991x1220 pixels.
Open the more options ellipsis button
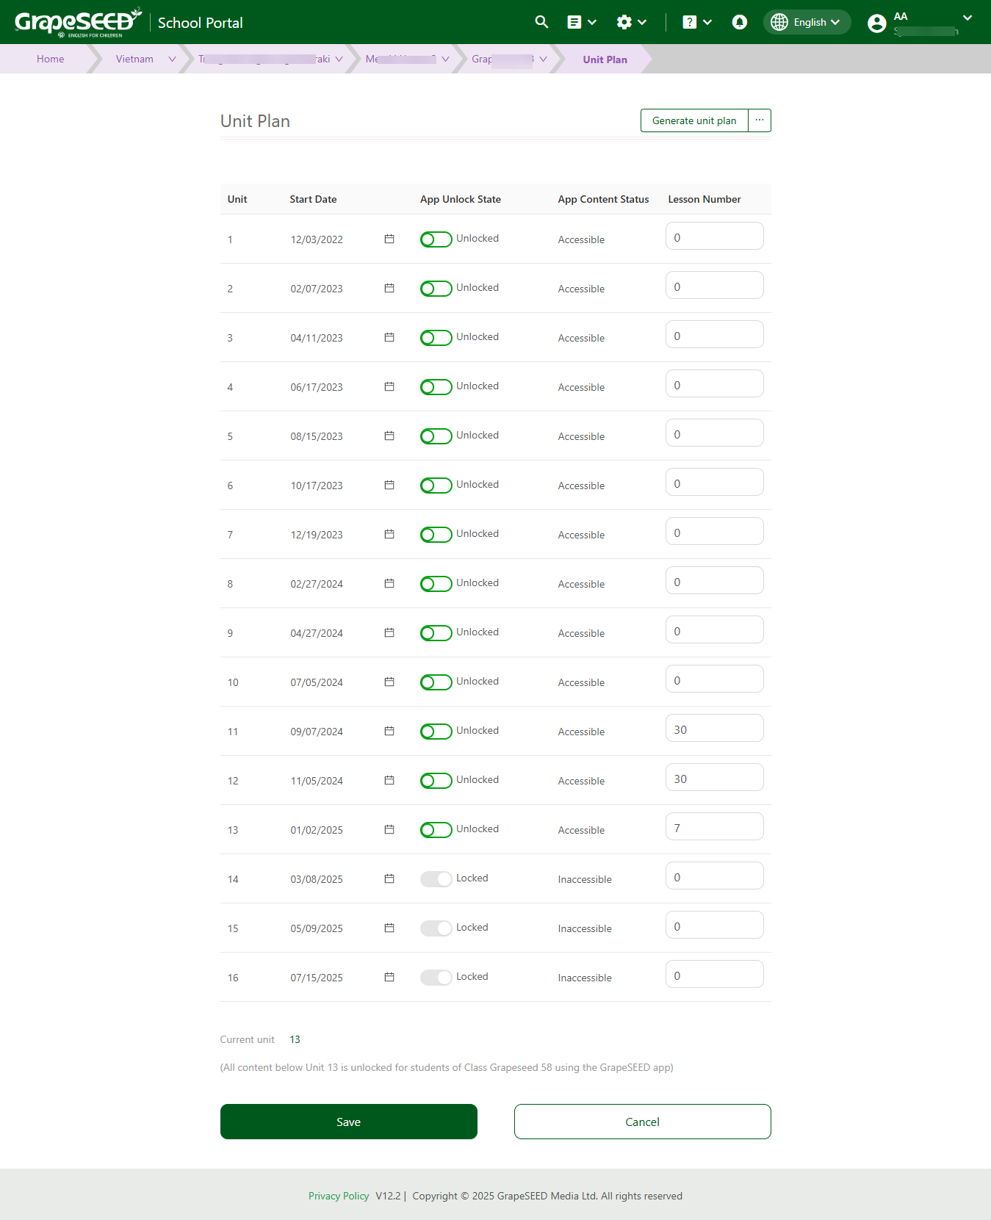click(760, 120)
